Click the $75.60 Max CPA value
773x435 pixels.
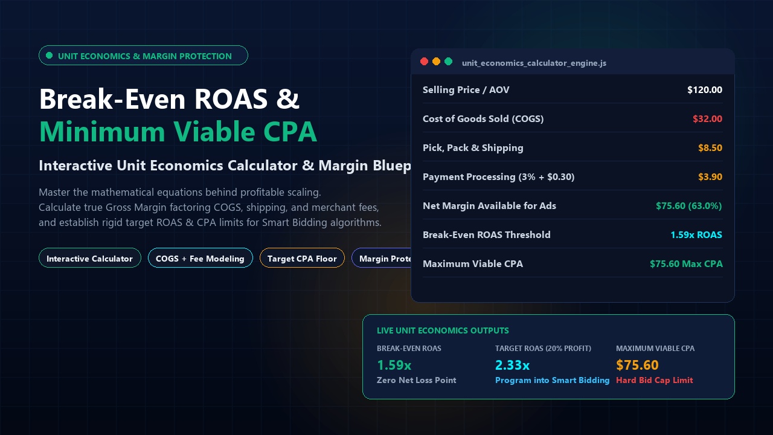[x=686, y=264]
